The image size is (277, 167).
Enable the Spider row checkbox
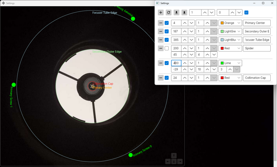(x=167, y=48)
